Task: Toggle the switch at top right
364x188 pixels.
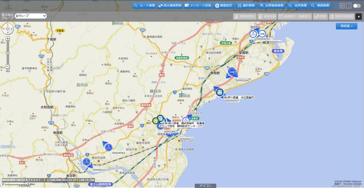Action: point(357,6)
